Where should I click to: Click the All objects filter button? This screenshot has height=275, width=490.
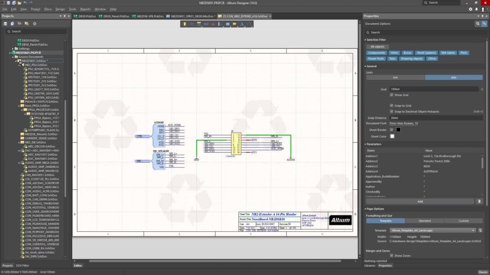pyautogui.click(x=377, y=46)
